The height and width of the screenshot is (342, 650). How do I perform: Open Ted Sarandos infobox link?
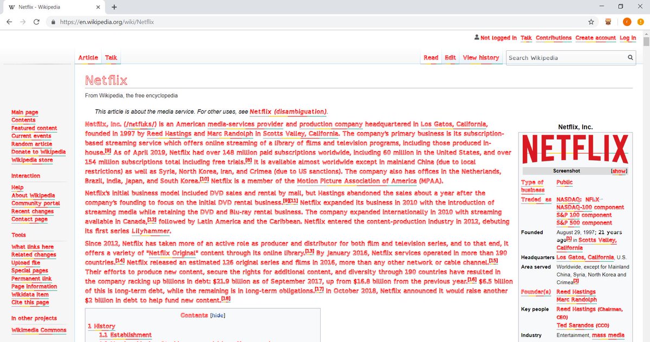576,326
